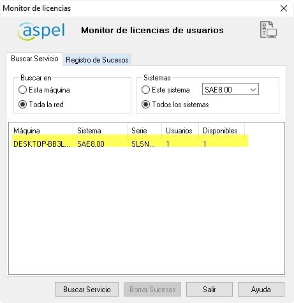Open the SAE8.00 system dropdown

click(230, 89)
